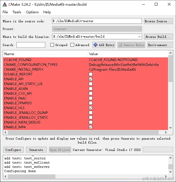Click cache list scroll down arrow
The height and width of the screenshot is (182, 176).
(170, 128)
